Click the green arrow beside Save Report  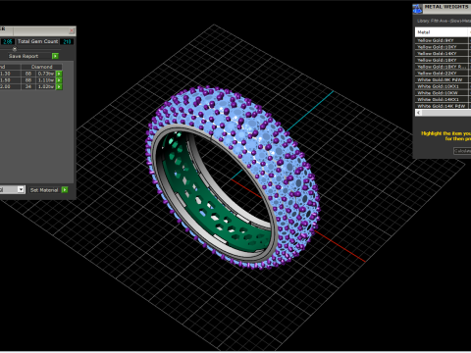pos(55,56)
